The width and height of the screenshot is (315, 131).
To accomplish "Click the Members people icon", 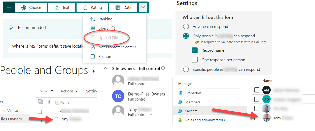I will click(x=180, y=102).
